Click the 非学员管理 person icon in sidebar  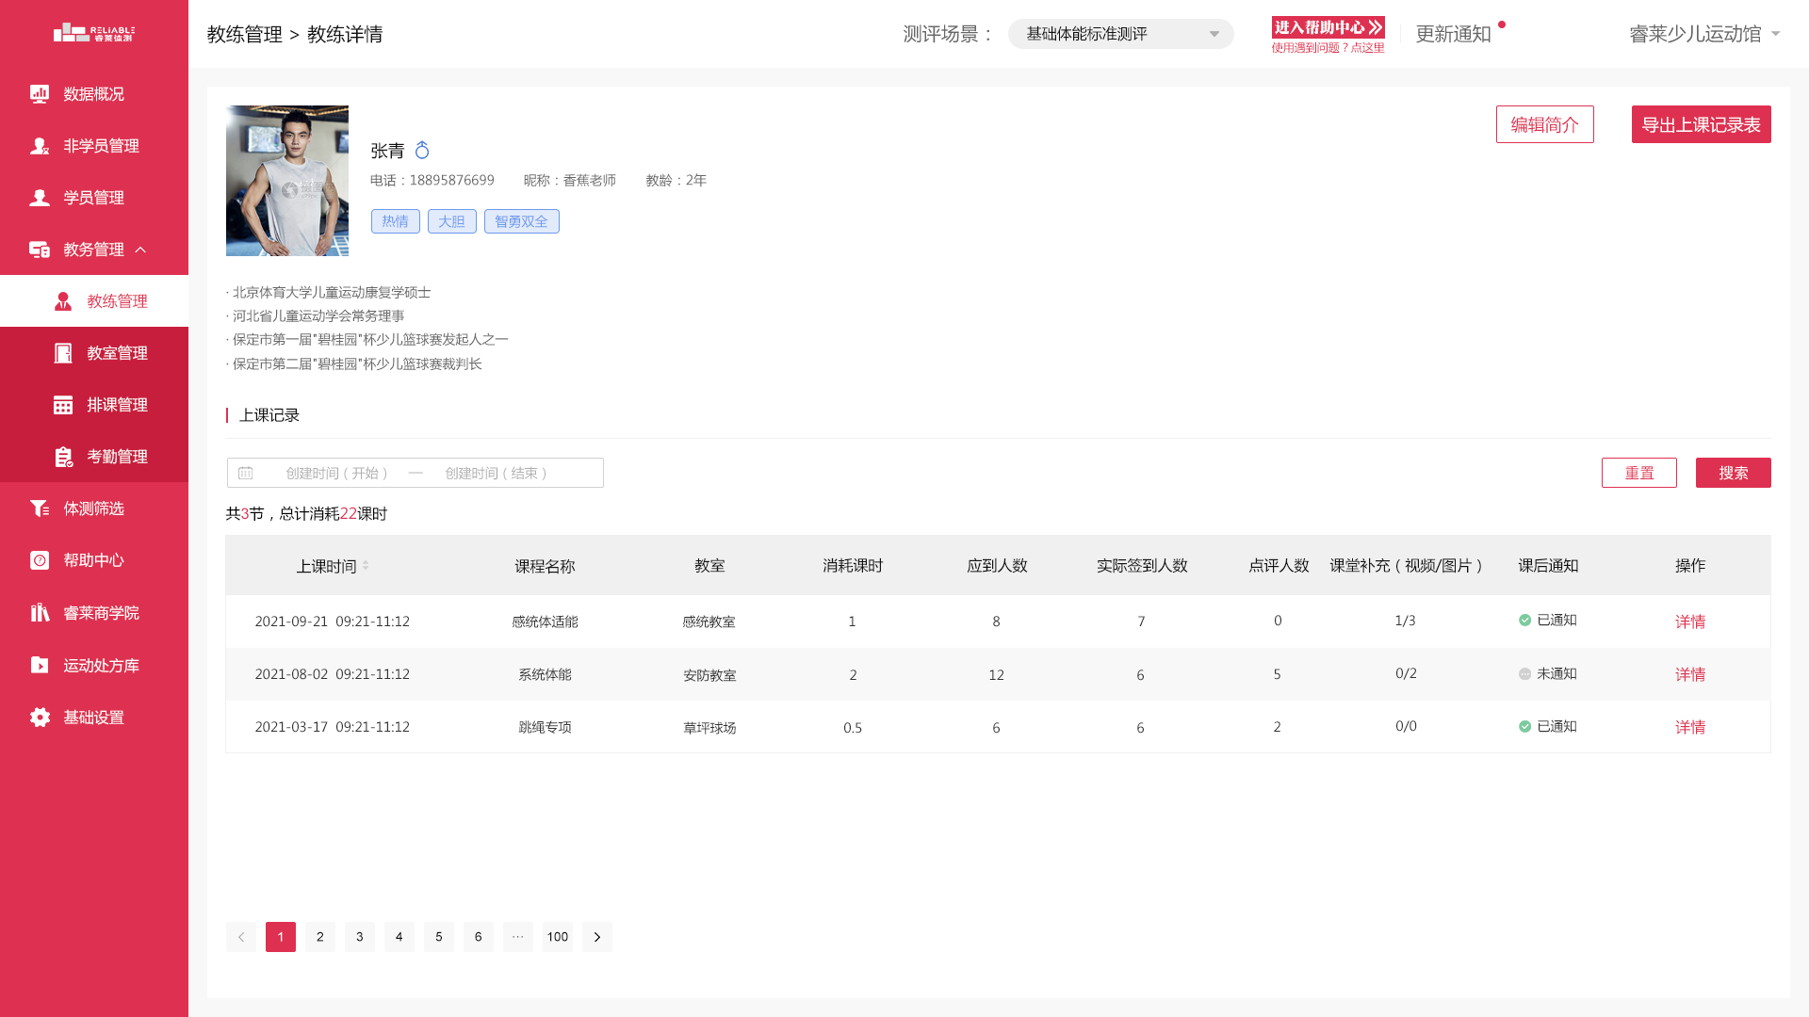click(40, 146)
